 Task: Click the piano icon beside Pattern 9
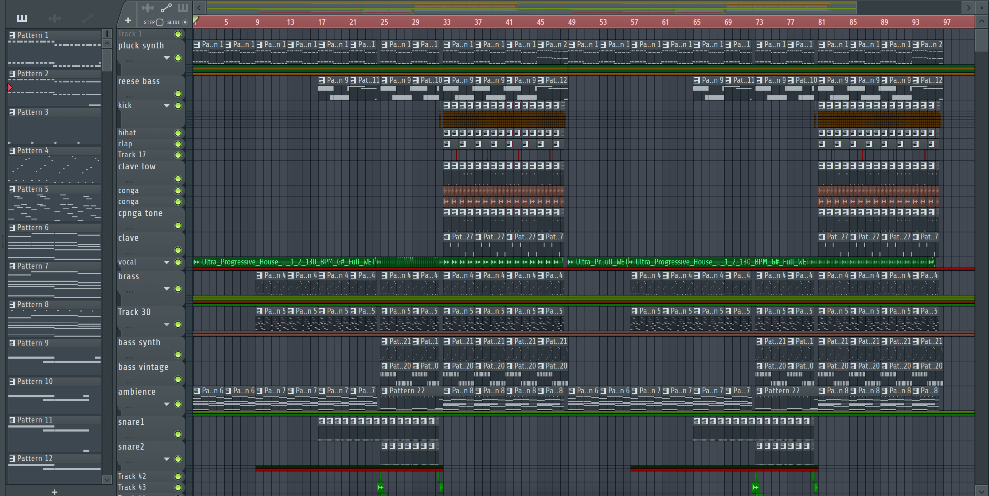(12, 343)
